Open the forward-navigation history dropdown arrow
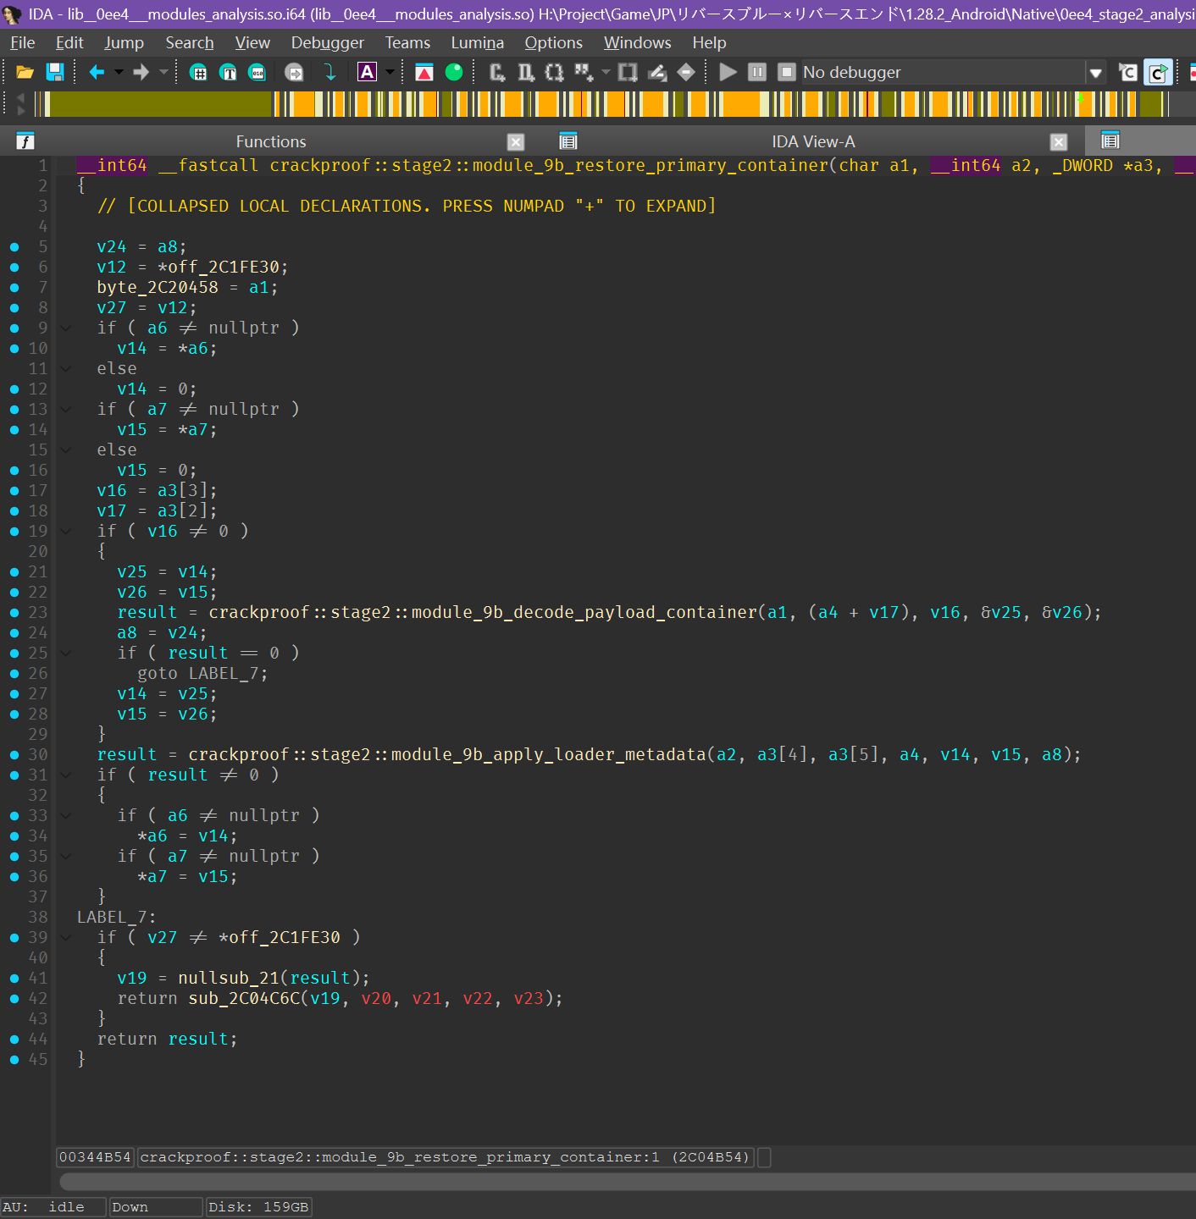The height and width of the screenshot is (1219, 1196). [x=163, y=73]
